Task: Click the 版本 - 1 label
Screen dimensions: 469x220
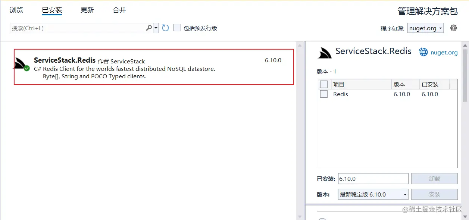Action: tap(326, 71)
